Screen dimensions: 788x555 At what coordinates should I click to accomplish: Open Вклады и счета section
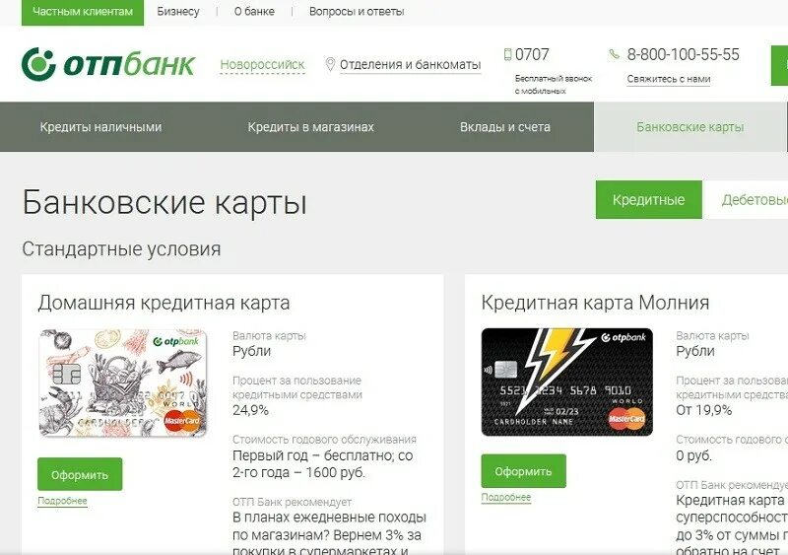pyautogui.click(x=505, y=127)
